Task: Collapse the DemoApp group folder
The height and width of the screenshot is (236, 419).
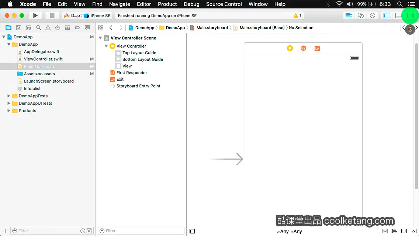Action: tap(9, 44)
